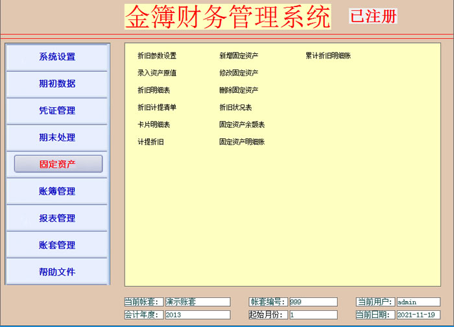Screen dimensions: 454x327
Task: Click the 当前帐套 field showing 演示账套
Action: tap(198, 302)
